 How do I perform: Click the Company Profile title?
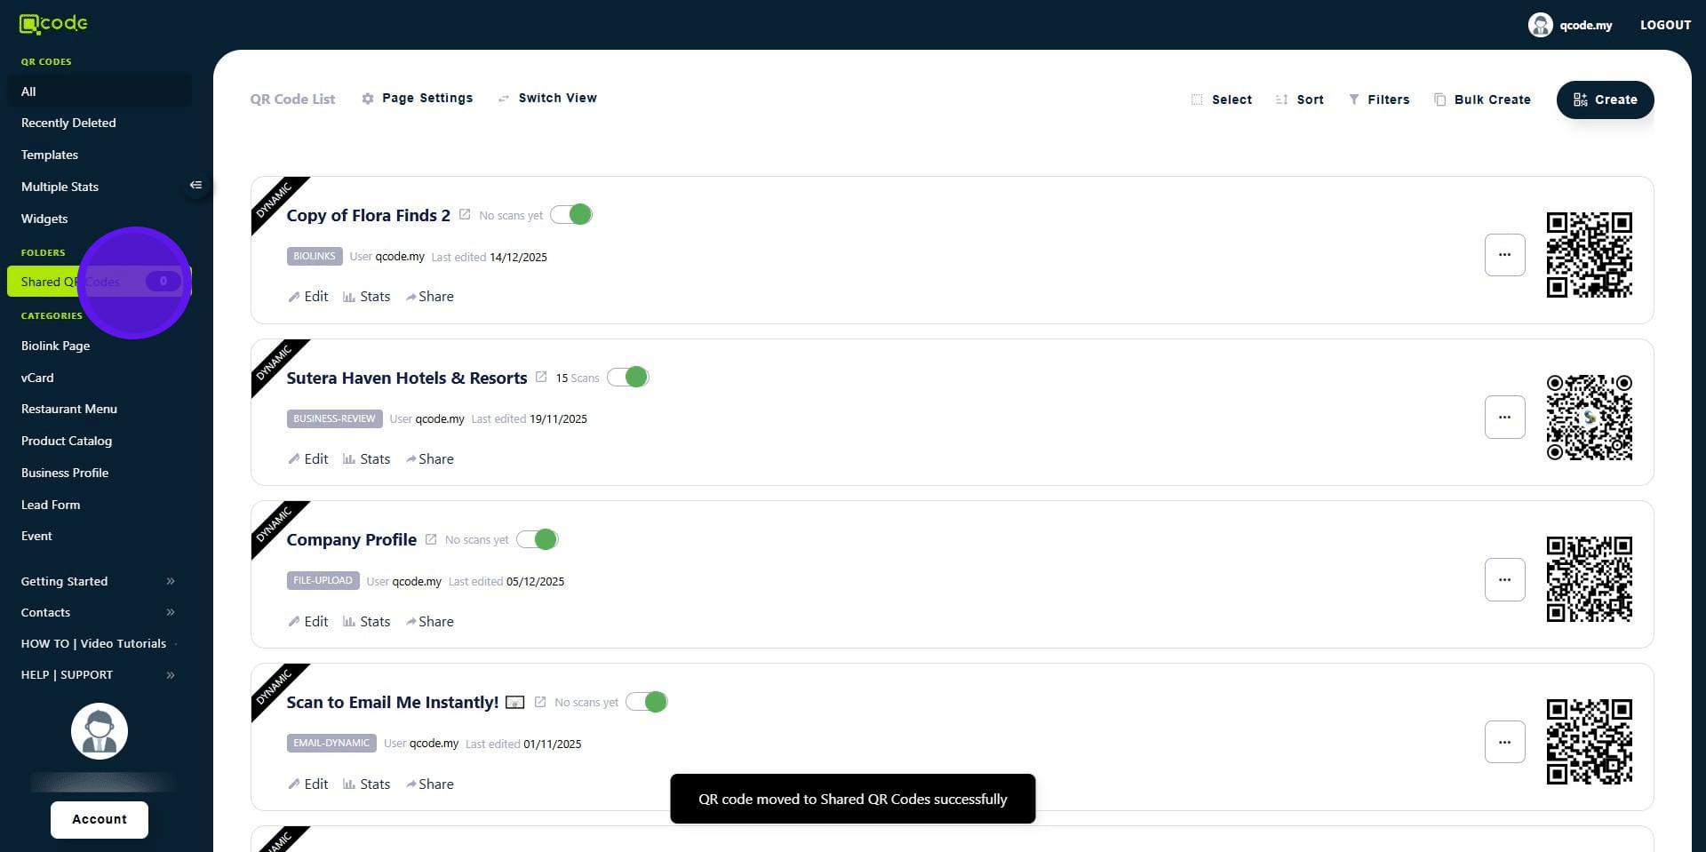point(352,539)
